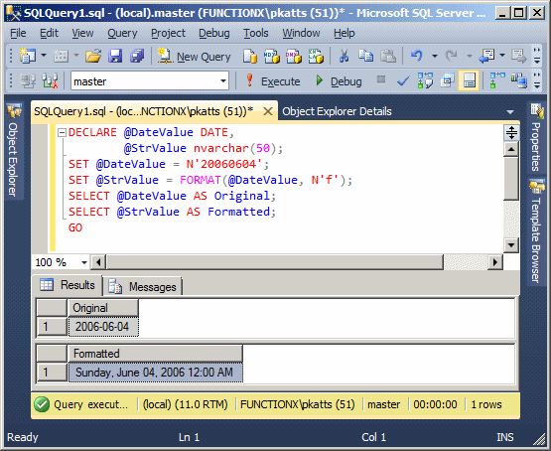
Task: Toggle the Results to Grid button
Action: pos(469,80)
